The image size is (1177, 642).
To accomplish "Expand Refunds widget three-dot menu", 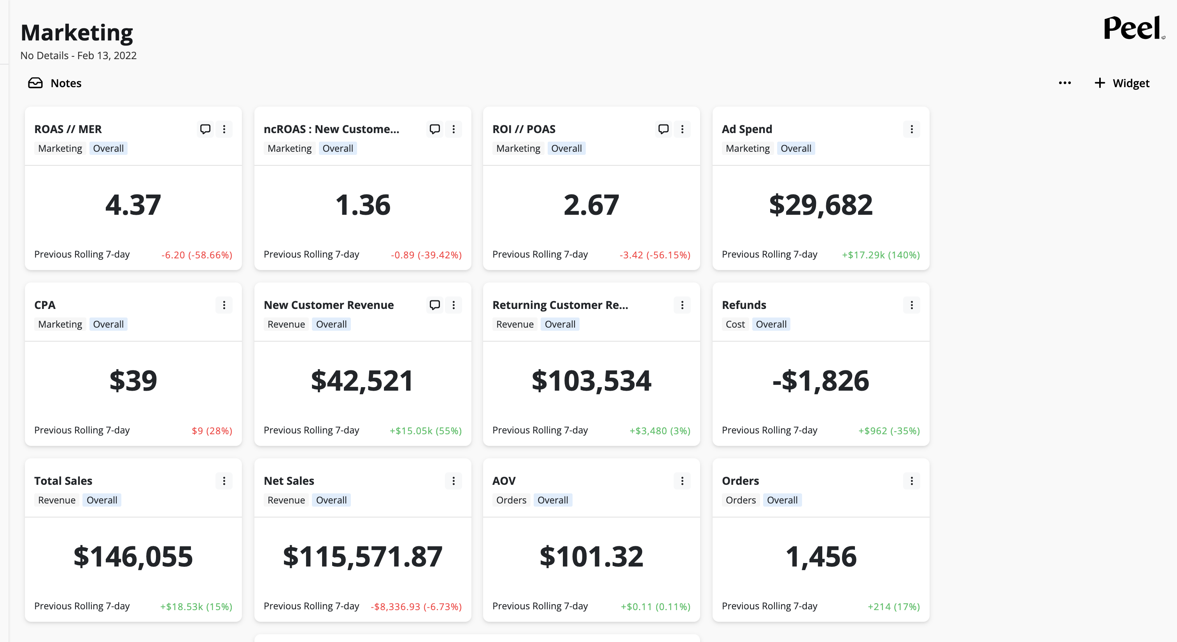I will [x=912, y=305].
